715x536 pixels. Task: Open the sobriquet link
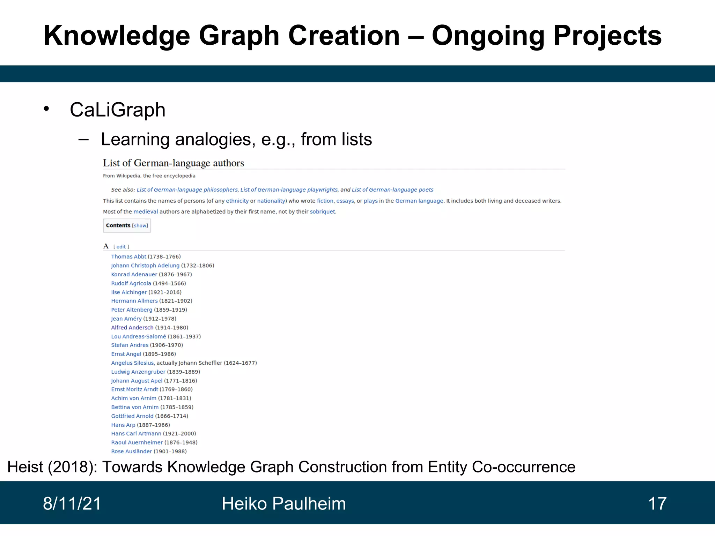323,212
